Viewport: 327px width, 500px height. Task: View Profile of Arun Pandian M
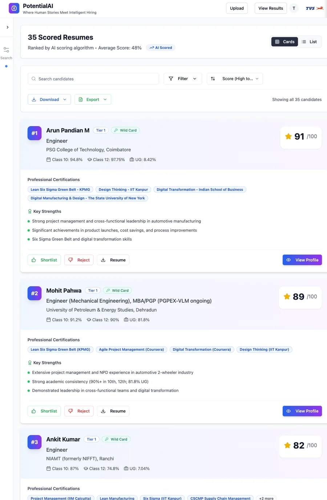(x=302, y=260)
